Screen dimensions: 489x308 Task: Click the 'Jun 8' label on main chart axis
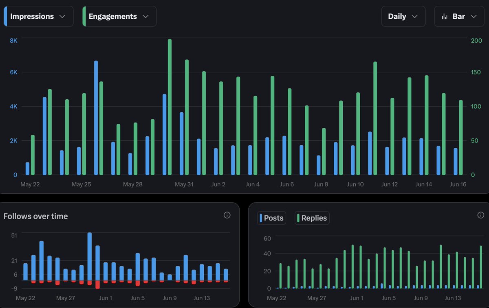321,184
